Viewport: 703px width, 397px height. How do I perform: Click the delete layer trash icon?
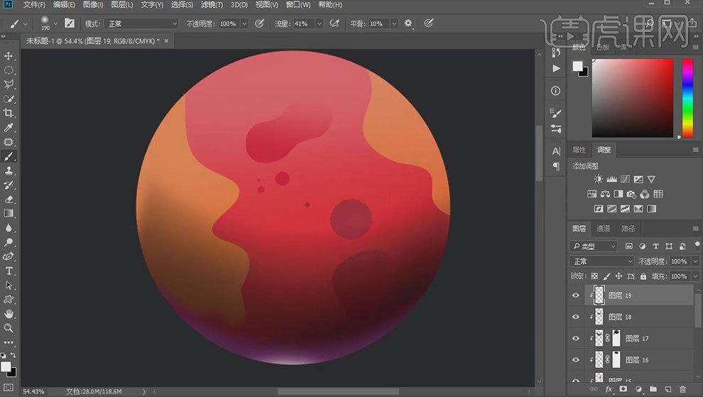pos(682,389)
